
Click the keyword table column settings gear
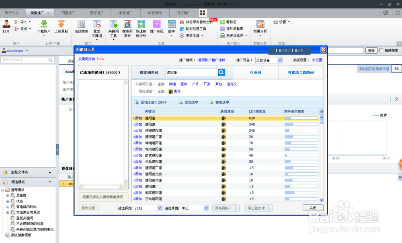coord(322,111)
